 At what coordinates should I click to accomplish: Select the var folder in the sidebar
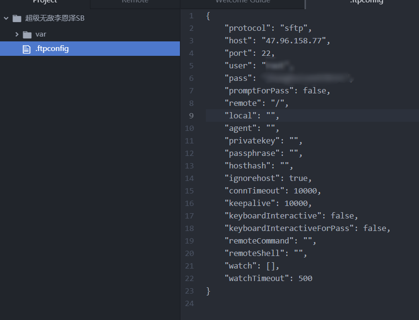[x=40, y=34]
